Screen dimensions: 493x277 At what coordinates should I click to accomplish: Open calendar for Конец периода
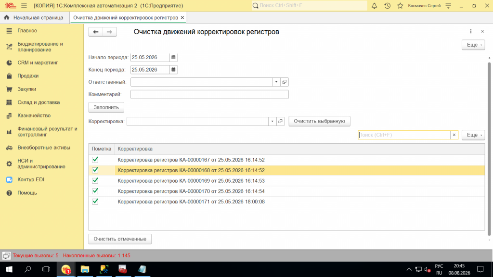pos(173,70)
